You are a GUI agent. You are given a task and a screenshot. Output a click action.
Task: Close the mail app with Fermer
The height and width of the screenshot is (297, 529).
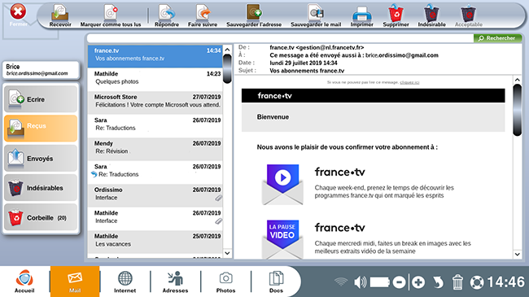18,15
